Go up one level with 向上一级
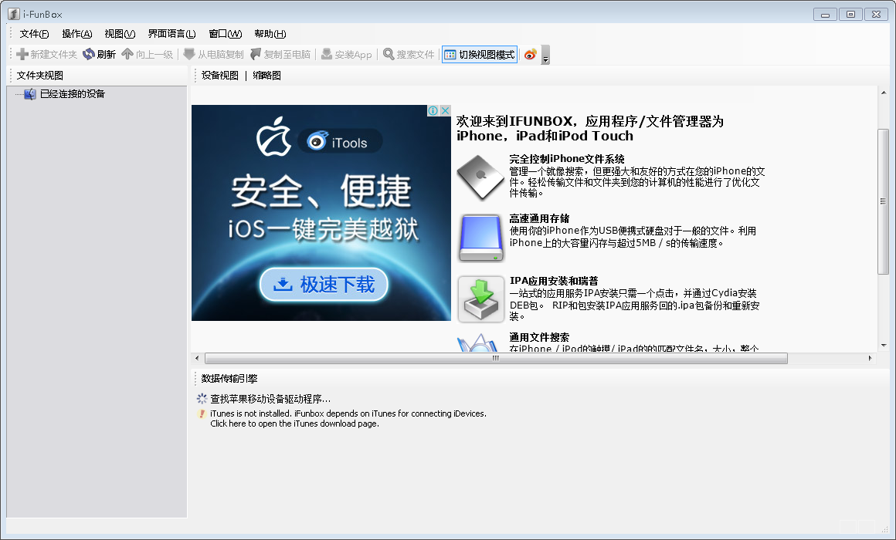This screenshot has width=896, height=540. pos(147,54)
